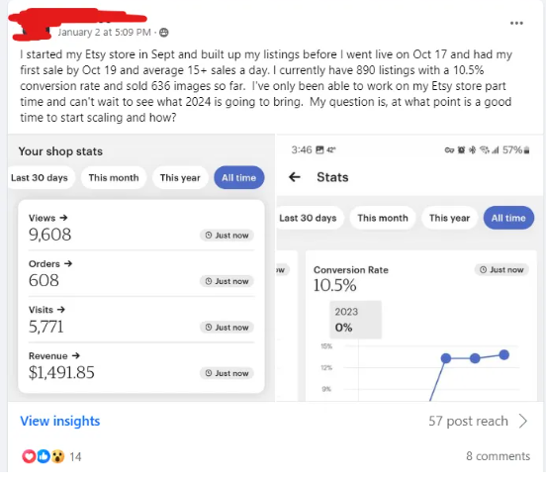This screenshot has height=482, width=546.
Task: Open the Views arrow in shop stats
Action: (63, 218)
